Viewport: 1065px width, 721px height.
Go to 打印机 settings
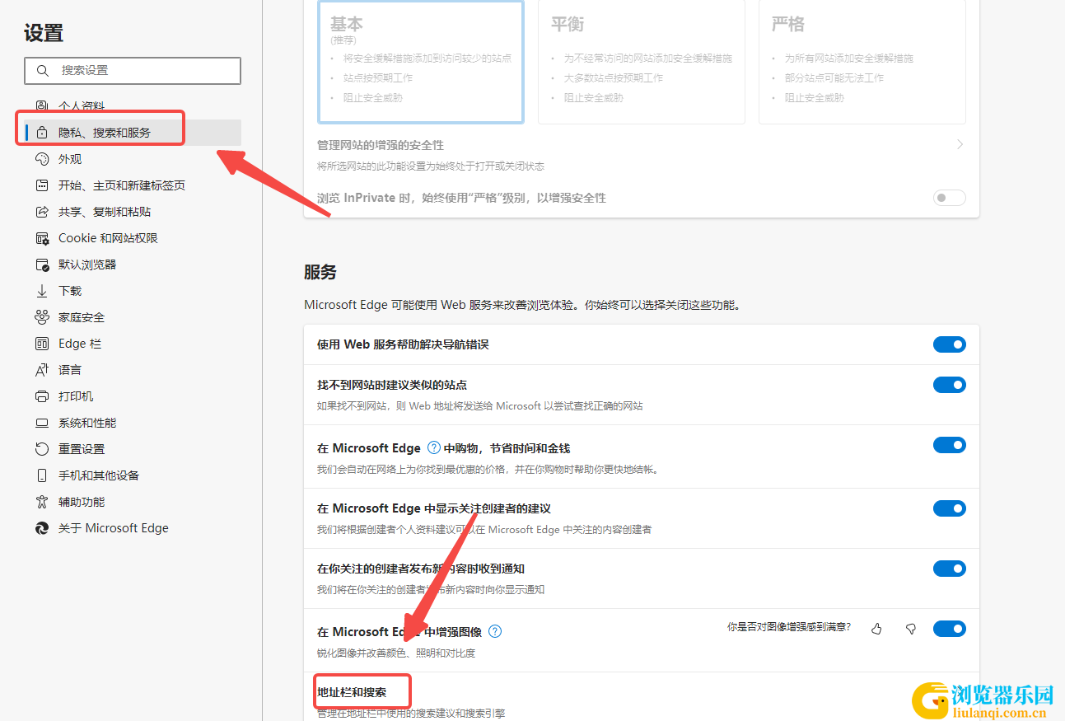133,396
